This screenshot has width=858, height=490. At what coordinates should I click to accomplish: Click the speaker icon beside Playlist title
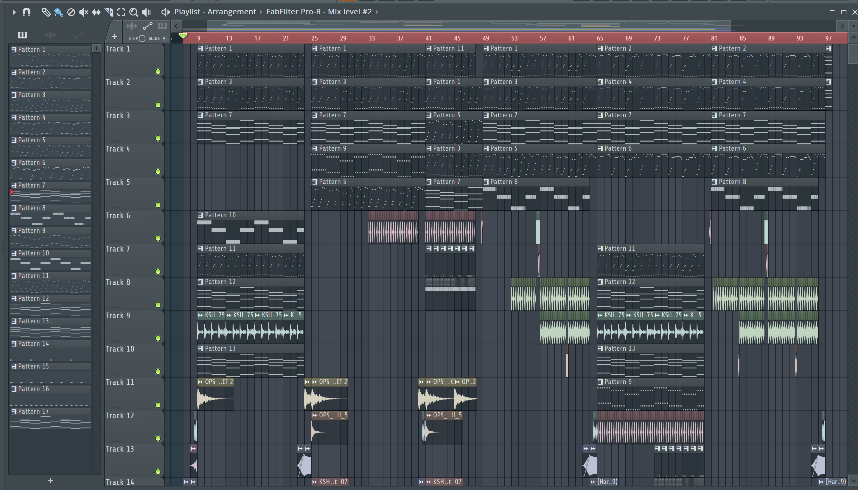[165, 12]
